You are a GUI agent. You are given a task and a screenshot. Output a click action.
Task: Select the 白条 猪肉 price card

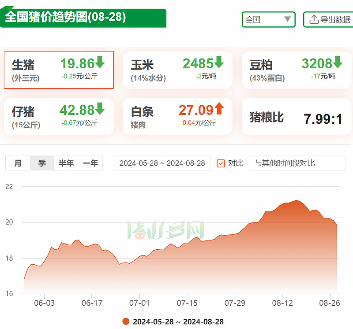[177, 116]
